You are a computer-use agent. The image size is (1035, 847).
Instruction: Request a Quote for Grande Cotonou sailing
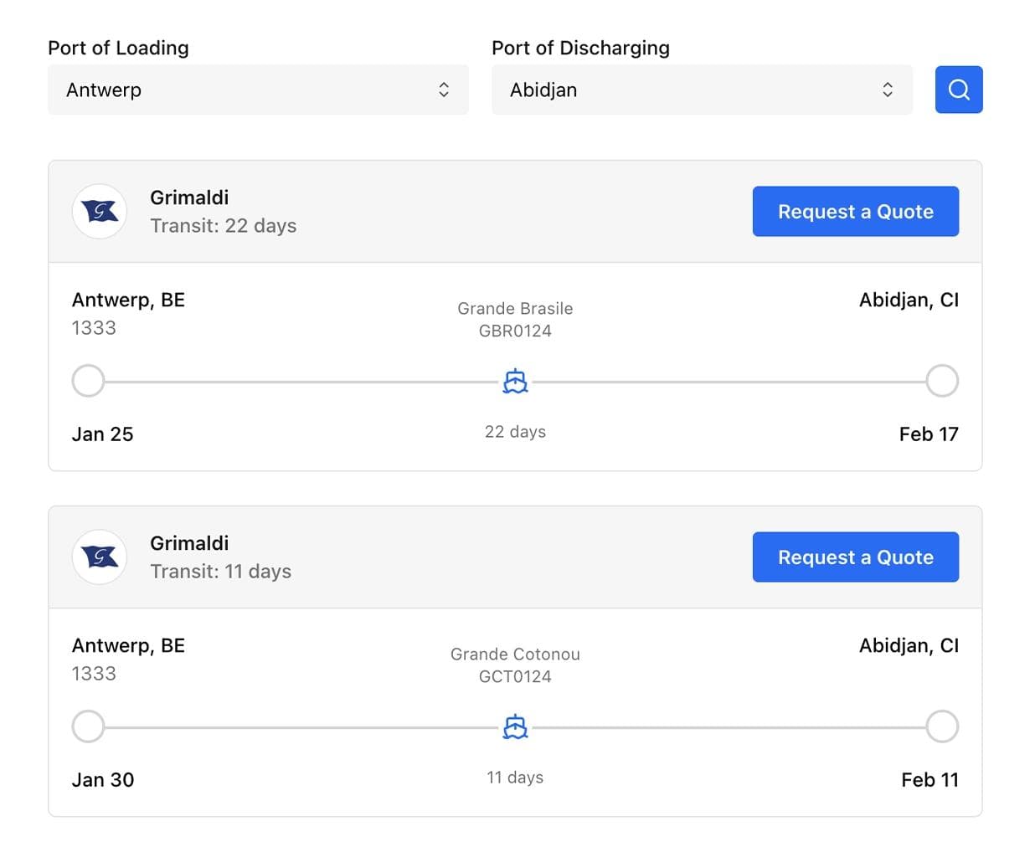pos(855,557)
